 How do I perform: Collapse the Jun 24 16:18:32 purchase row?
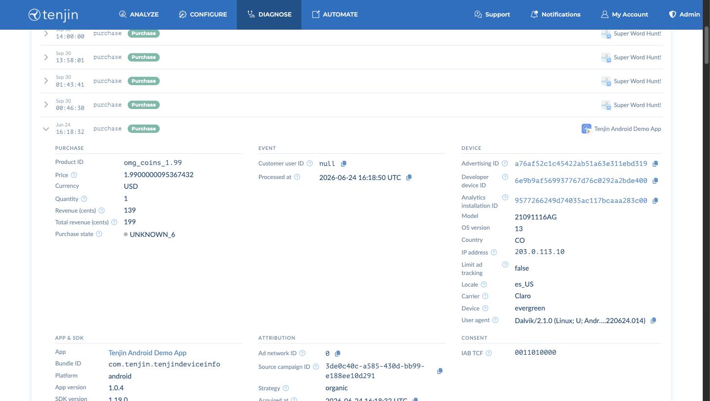[46, 129]
